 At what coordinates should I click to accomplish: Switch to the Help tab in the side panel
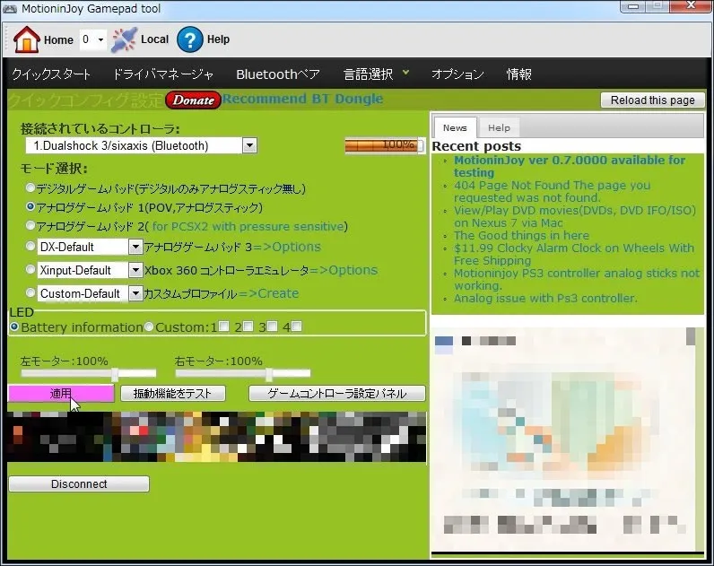click(x=499, y=128)
